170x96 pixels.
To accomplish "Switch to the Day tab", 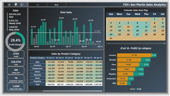I will click(x=38, y=5).
